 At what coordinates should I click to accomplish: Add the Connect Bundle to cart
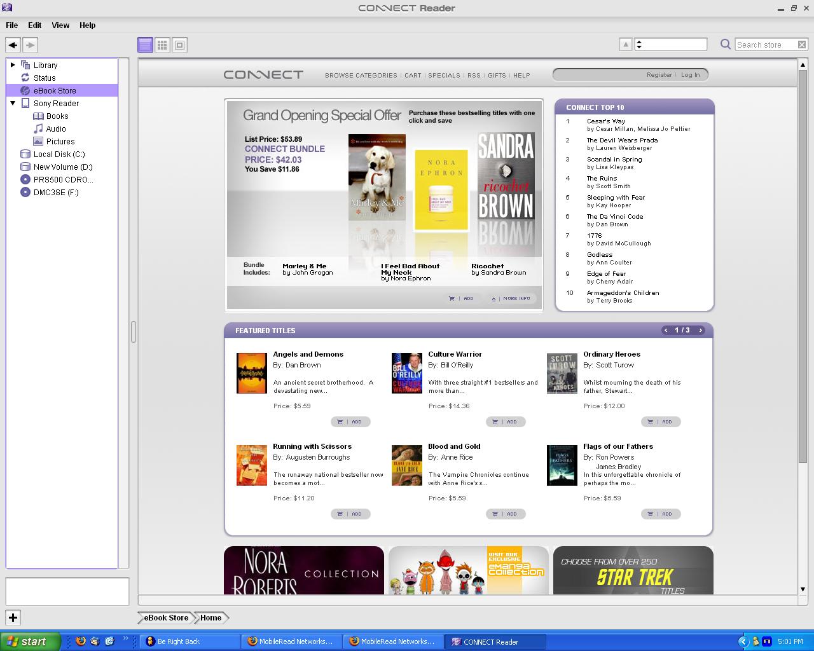coord(462,298)
